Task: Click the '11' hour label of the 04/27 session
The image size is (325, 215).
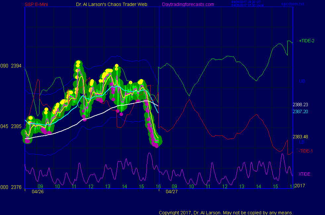Action: tap(208, 187)
